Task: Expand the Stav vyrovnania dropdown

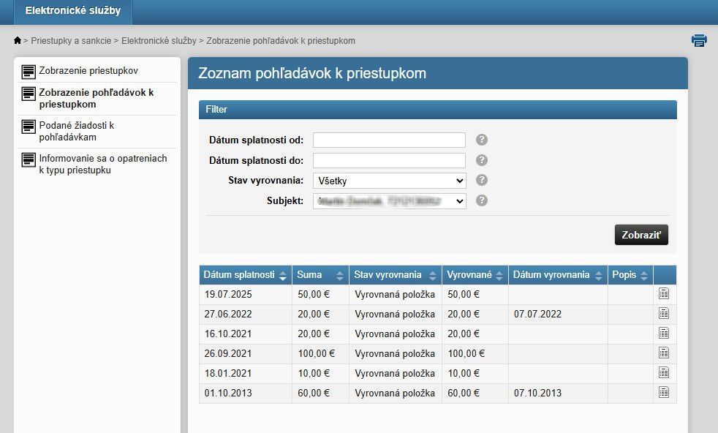Action: coord(389,181)
